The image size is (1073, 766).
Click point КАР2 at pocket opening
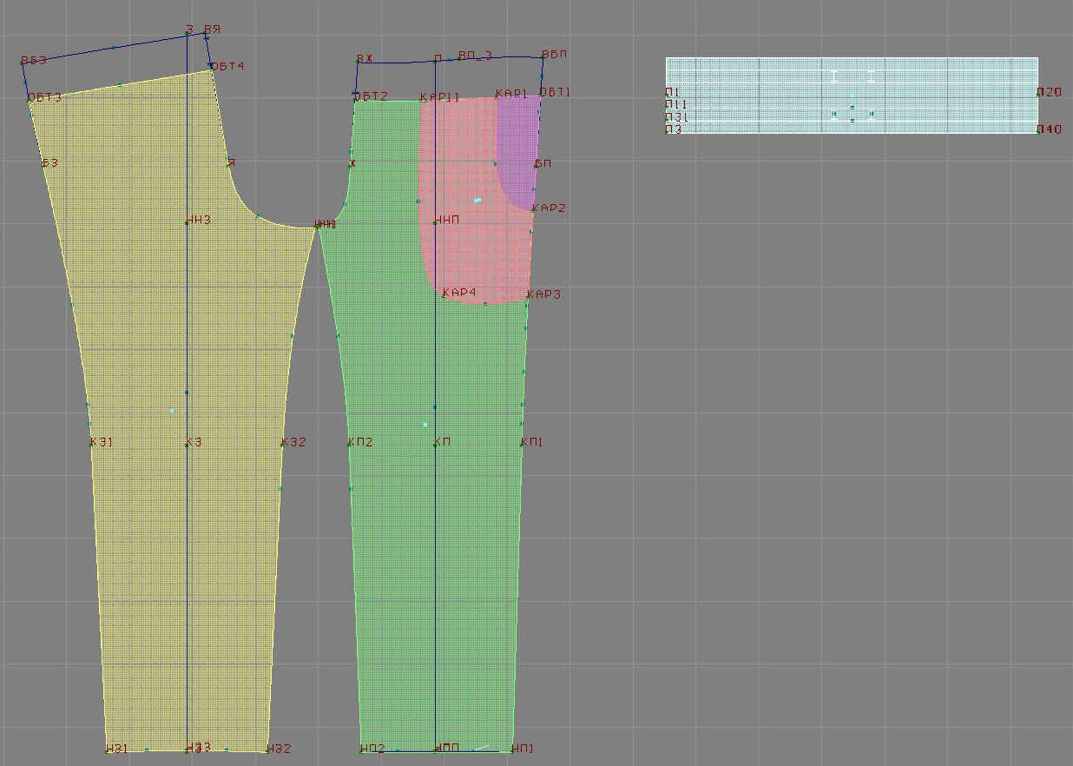533,209
